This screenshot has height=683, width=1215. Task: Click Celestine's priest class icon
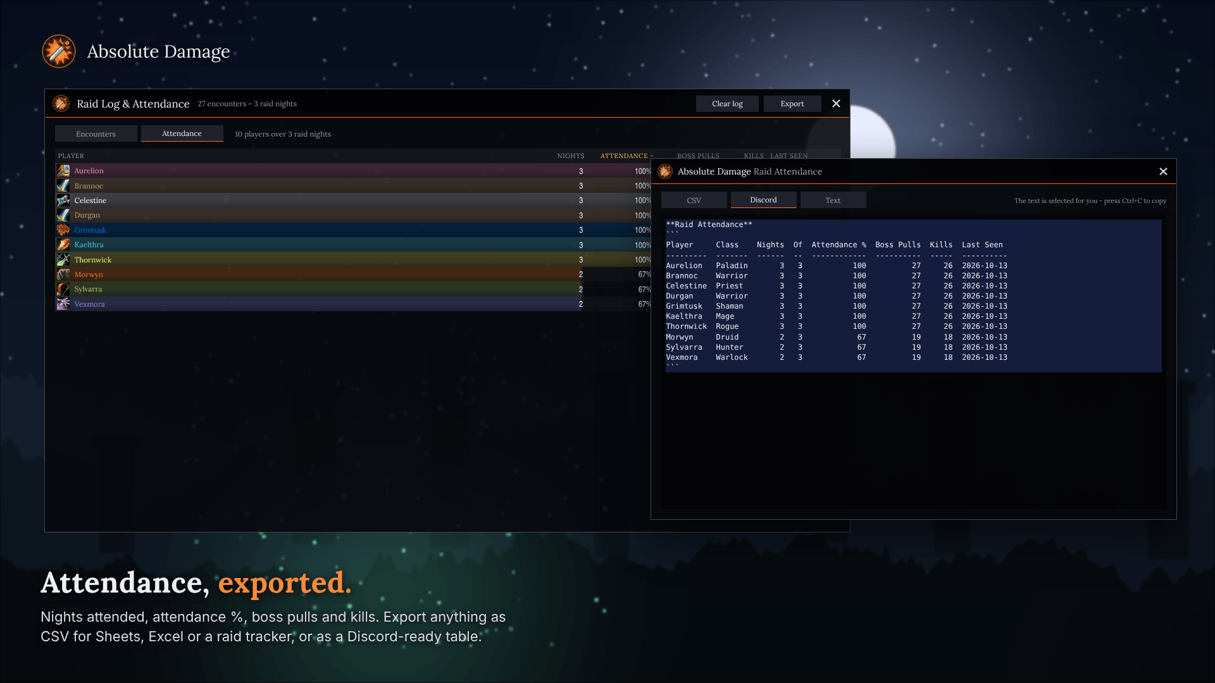[63, 200]
